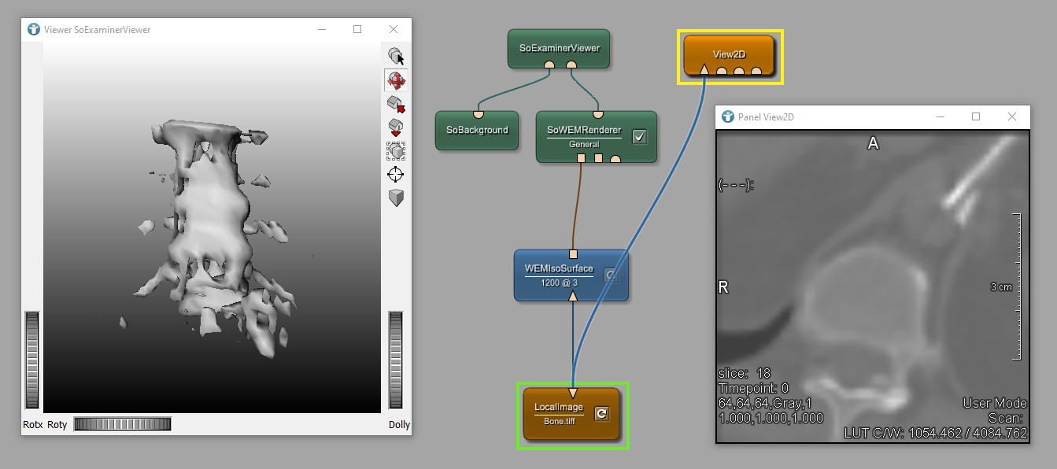Minimize the Viewer SoExaminerViewer window

(x=322, y=29)
